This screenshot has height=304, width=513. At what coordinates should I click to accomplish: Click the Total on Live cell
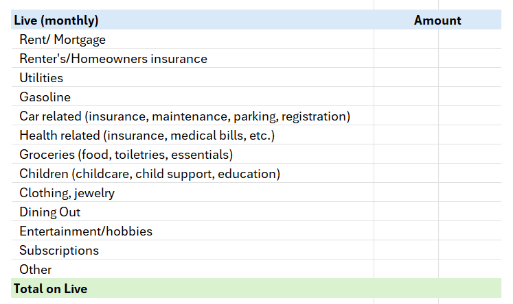pos(51,289)
